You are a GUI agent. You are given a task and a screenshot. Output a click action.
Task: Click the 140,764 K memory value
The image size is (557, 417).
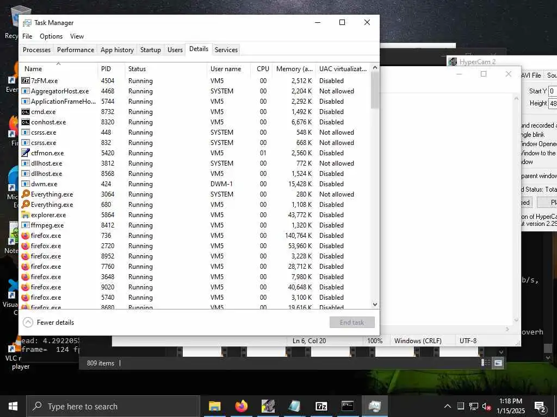pyautogui.click(x=298, y=236)
